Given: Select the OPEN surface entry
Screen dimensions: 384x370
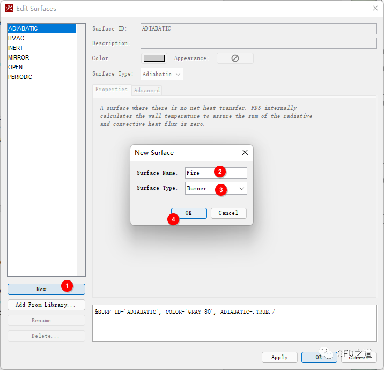Looking at the screenshot, I should click(x=16, y=67).
